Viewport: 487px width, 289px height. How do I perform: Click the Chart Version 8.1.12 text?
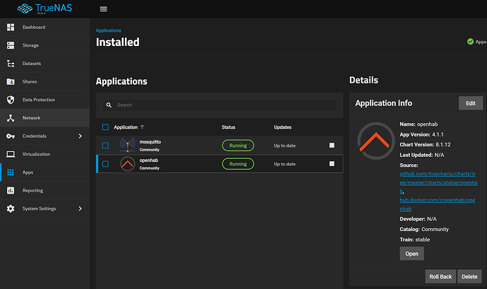425,144
